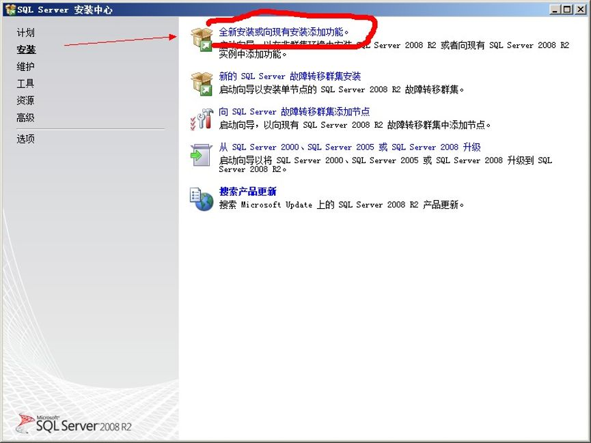The width and height of the screenshot is (591, 443).
Task: Open the 搜索产品更新 link
Action: 247,192
